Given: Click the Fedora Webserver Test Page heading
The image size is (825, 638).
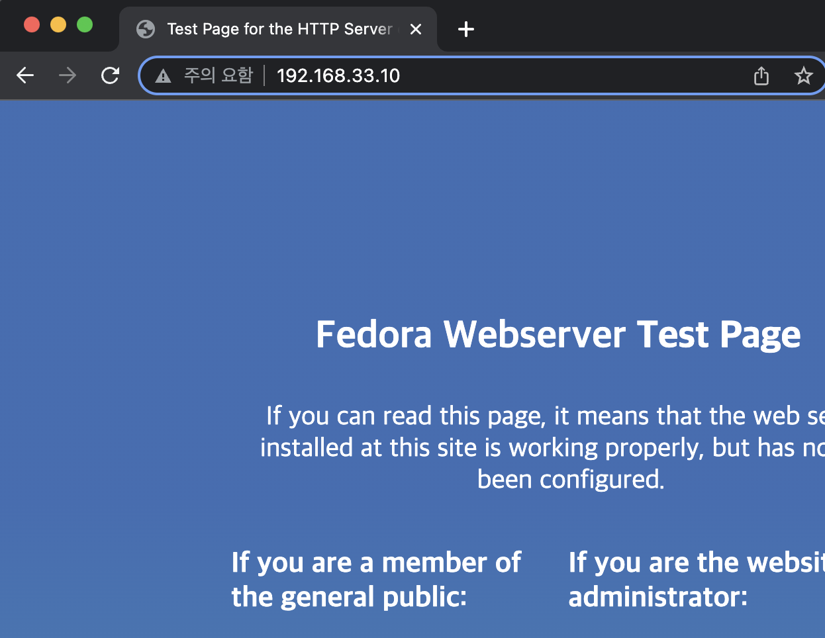Looking at the screenshot, I should coord(558,334).
